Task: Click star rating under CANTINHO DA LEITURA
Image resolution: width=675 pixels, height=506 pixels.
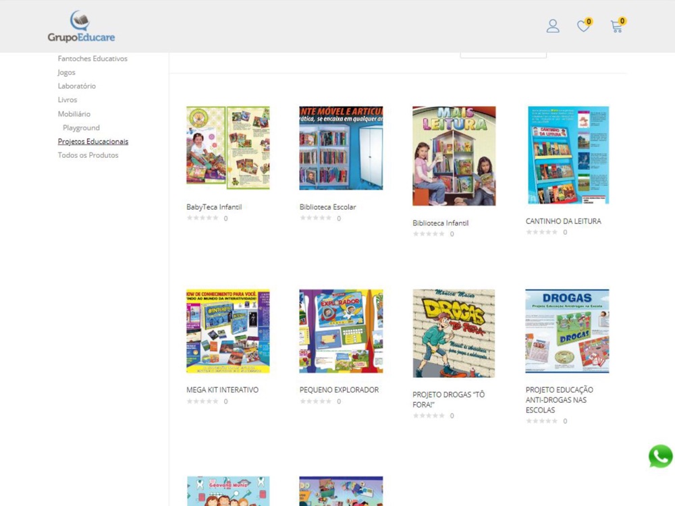Action: coord(542,232)
